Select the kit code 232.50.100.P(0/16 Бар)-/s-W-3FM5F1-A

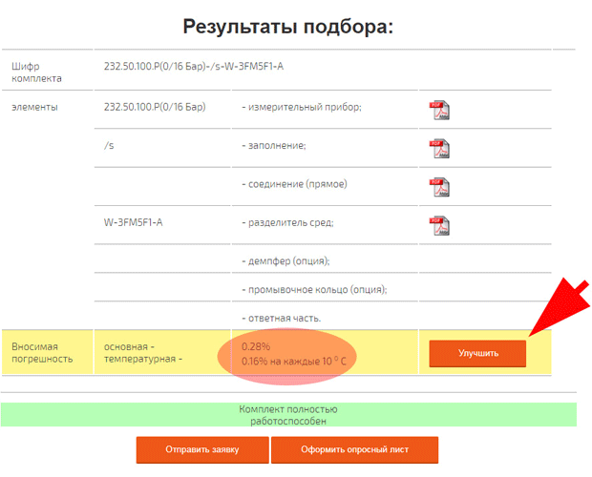coord(194,67)
